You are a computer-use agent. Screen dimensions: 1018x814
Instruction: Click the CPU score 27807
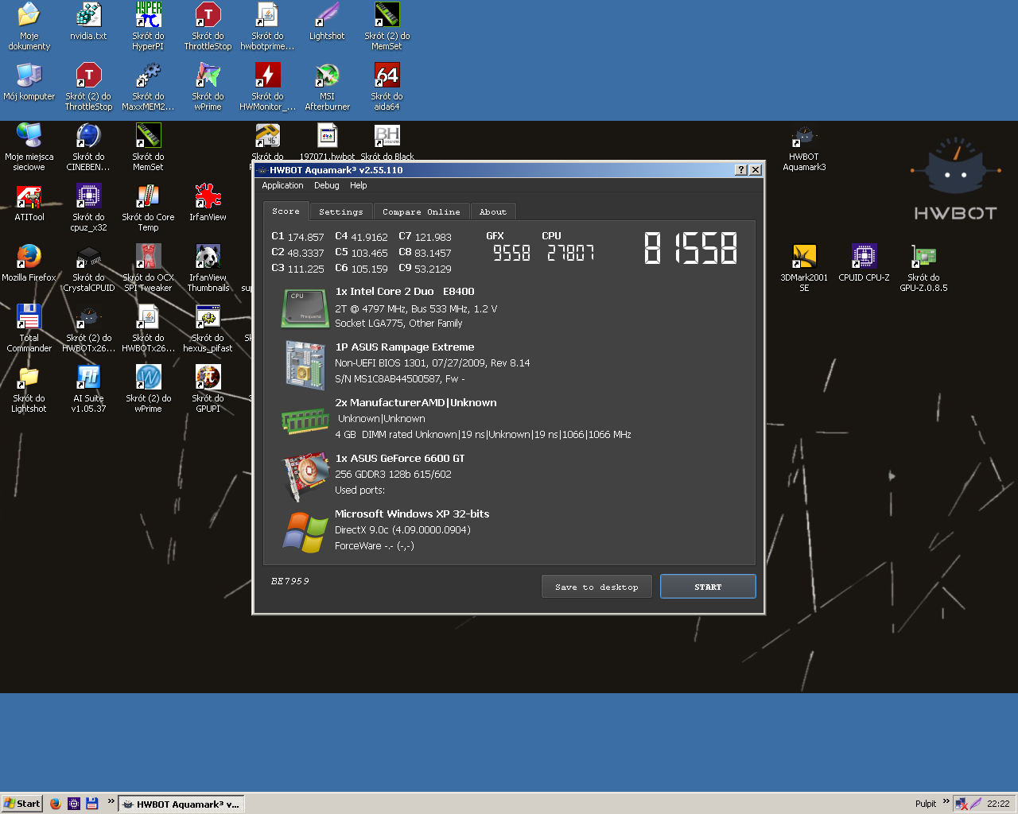pyautogui.click(x=570, y=253)
